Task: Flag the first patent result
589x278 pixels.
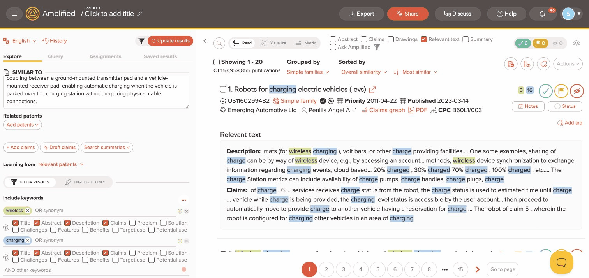Action: pyautogui.click(x=561, y=90)
